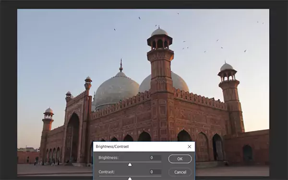
Task: Click the Brightness/Contrast title bar text
Action: coord(112,146)
